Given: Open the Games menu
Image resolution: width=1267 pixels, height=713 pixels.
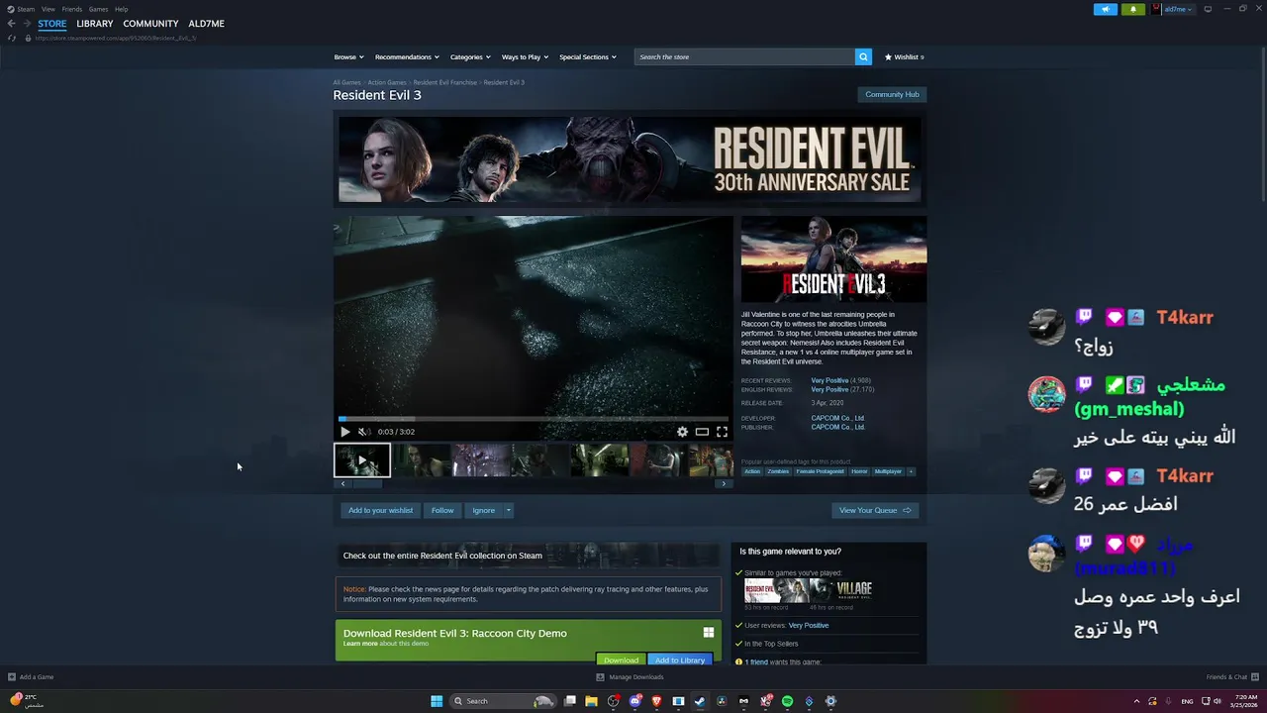Looking at the screenshot, I should click(x=98, y=9).
